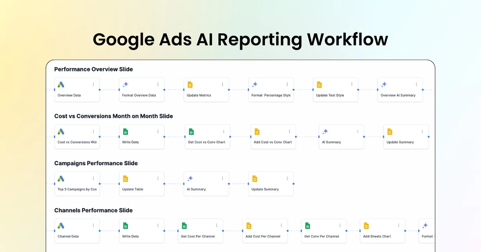Click the Slides icon on Add Cost vs Conv Chart
This screenshot has height=252, width=481.
click(x=257, y=132)
